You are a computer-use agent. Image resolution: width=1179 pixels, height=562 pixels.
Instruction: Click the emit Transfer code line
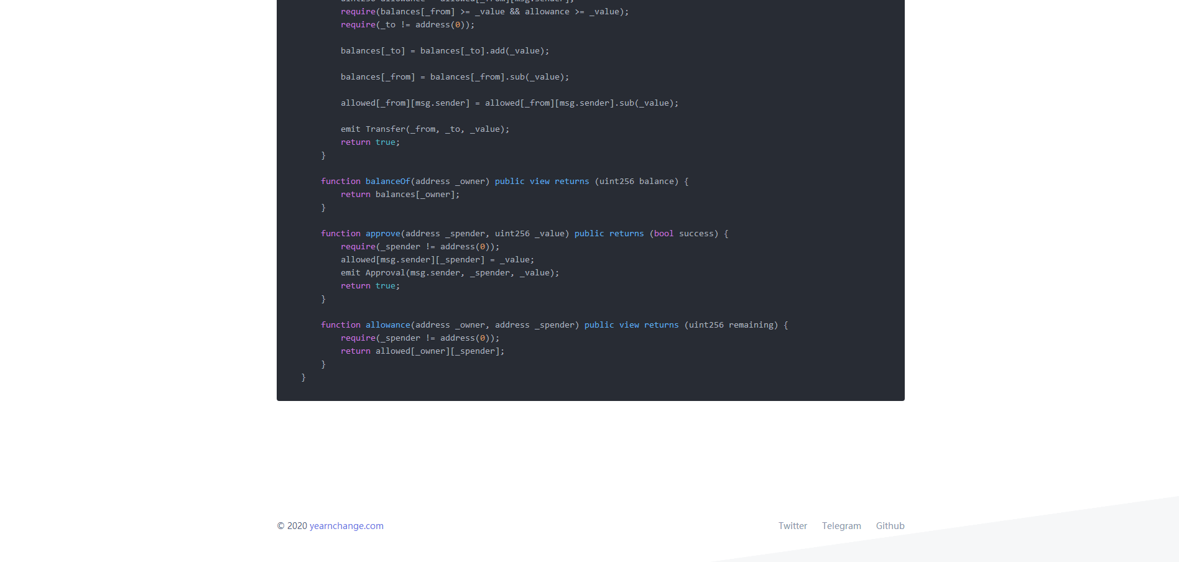coord(425,129)
